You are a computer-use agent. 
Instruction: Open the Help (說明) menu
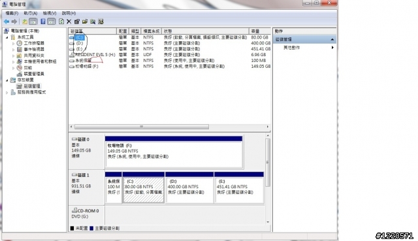click(69, 13)
